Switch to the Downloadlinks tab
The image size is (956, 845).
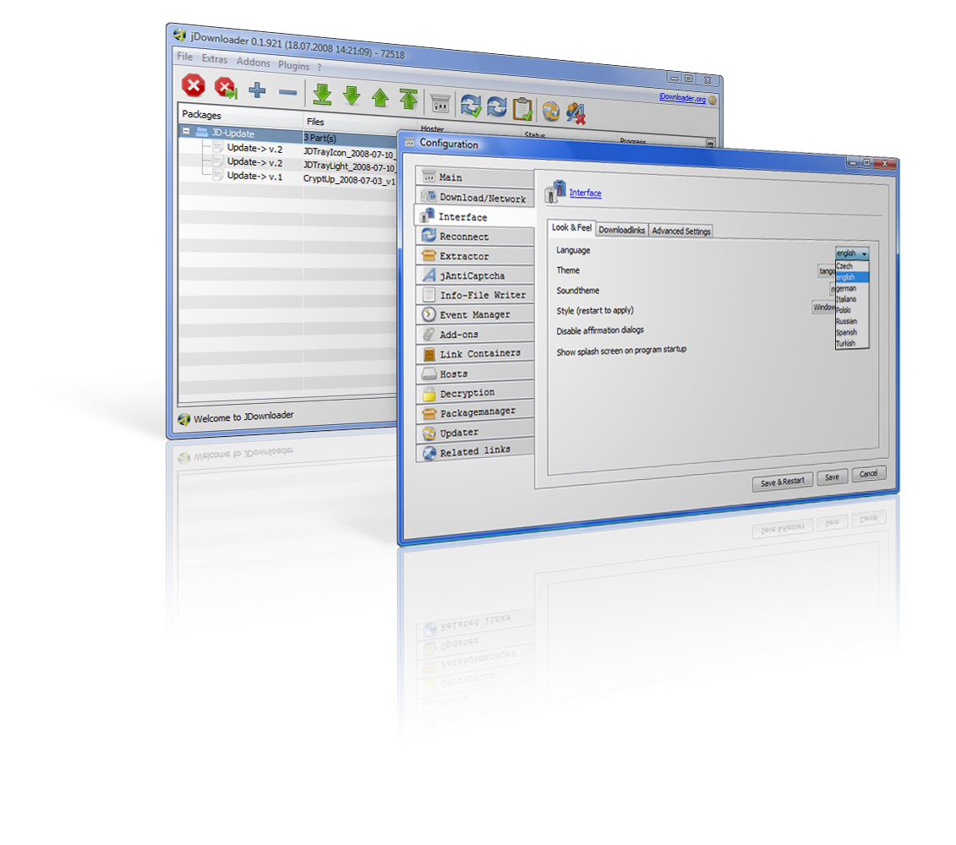point(621,230)
